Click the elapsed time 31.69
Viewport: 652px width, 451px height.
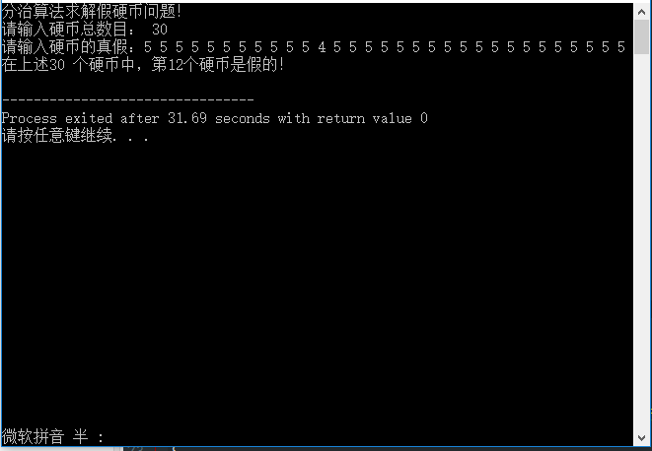tap(187, 118)
